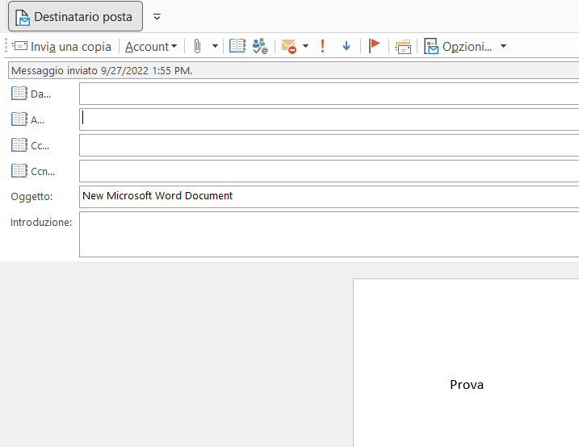Open the Account dropdown
The height and width of the screenshot is (447, 579).
tap(151, 47)
